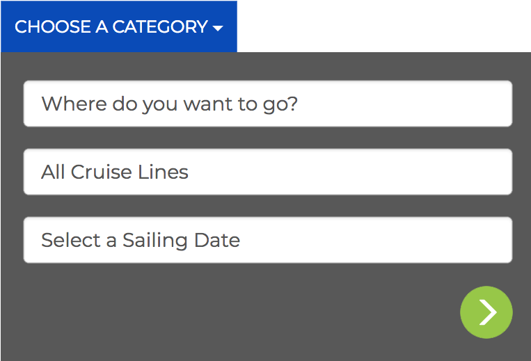
Task: Click the small caret beside Choose a Category
Action: (218, 29)
